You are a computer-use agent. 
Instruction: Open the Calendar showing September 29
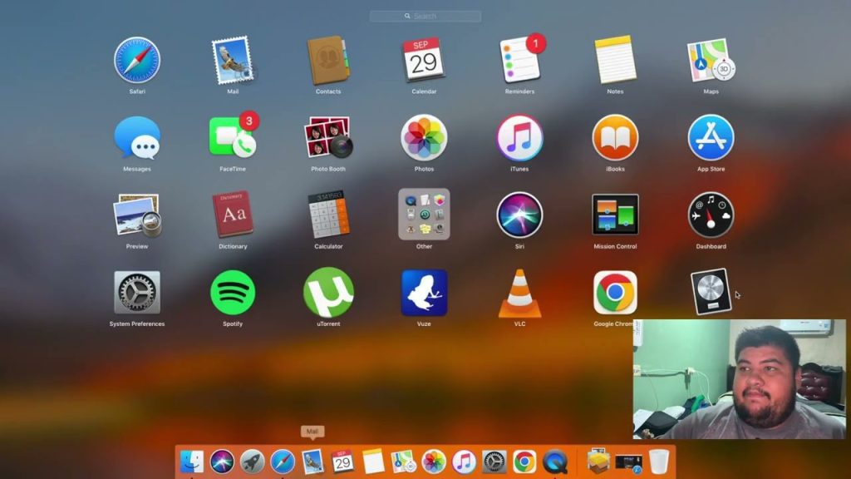pos(424,60)
